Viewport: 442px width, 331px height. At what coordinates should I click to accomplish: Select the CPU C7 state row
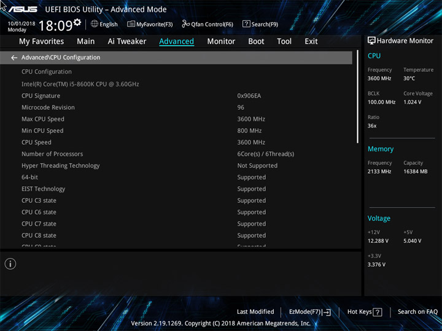point(176,224)
